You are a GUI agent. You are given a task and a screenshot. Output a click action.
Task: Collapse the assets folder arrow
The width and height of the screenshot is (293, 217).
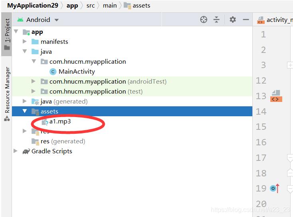pyautogui.click(x=25, y=111)
